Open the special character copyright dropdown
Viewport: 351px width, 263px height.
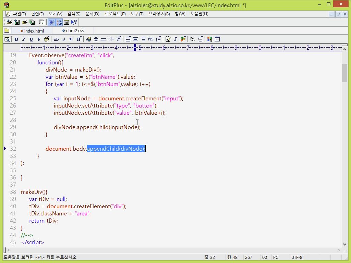(119, 39)
